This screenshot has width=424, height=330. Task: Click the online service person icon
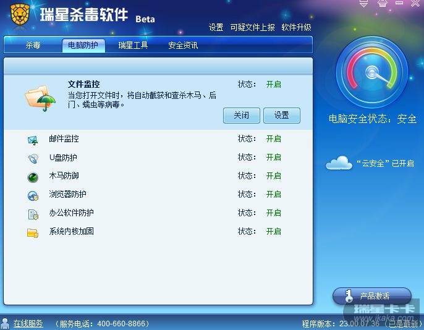pos(5,323)
